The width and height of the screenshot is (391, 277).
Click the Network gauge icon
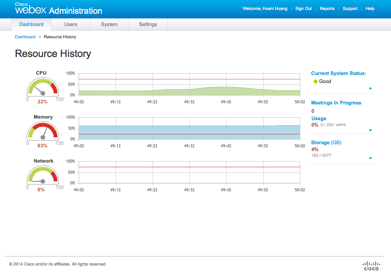[x=42, y=175]
